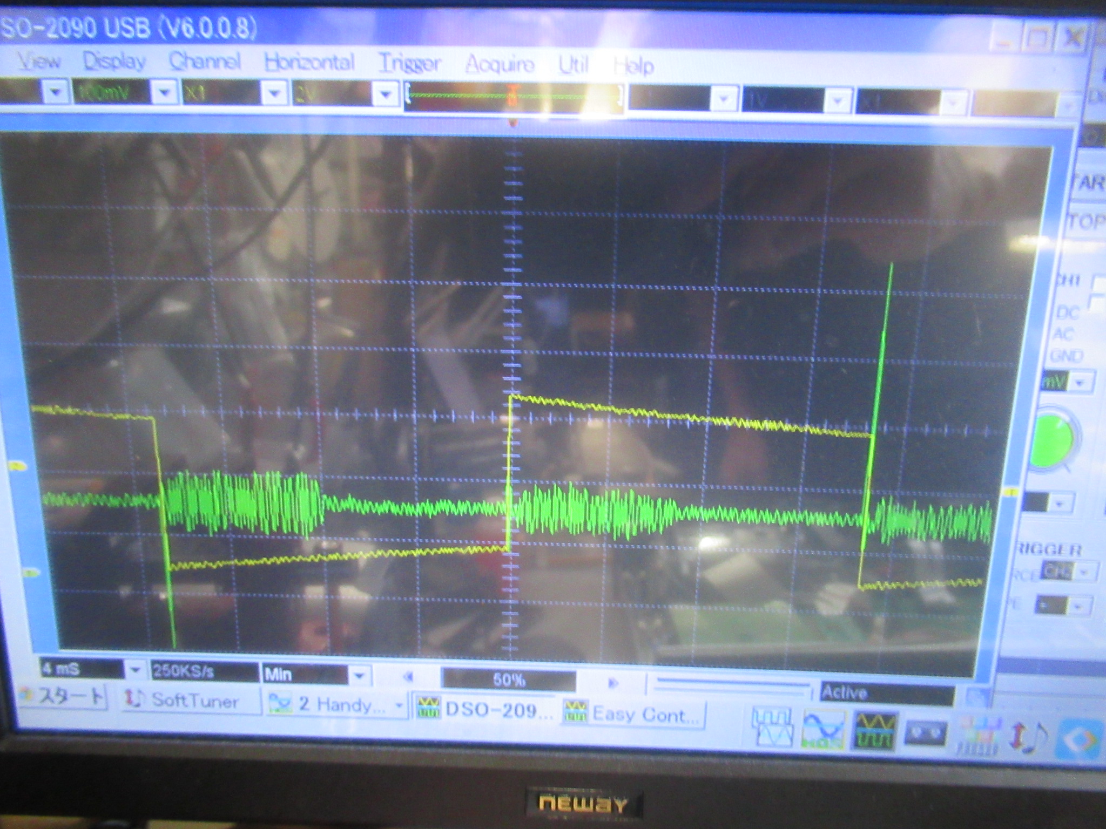Click the blue sine wave tray icon

click(824, 730)
